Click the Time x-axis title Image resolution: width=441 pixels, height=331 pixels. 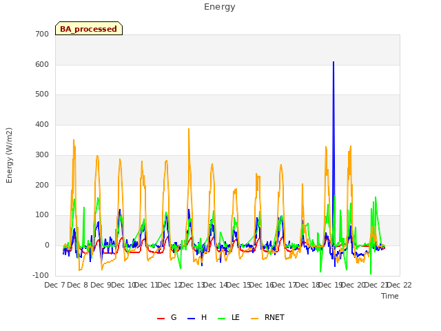[390, 296]
